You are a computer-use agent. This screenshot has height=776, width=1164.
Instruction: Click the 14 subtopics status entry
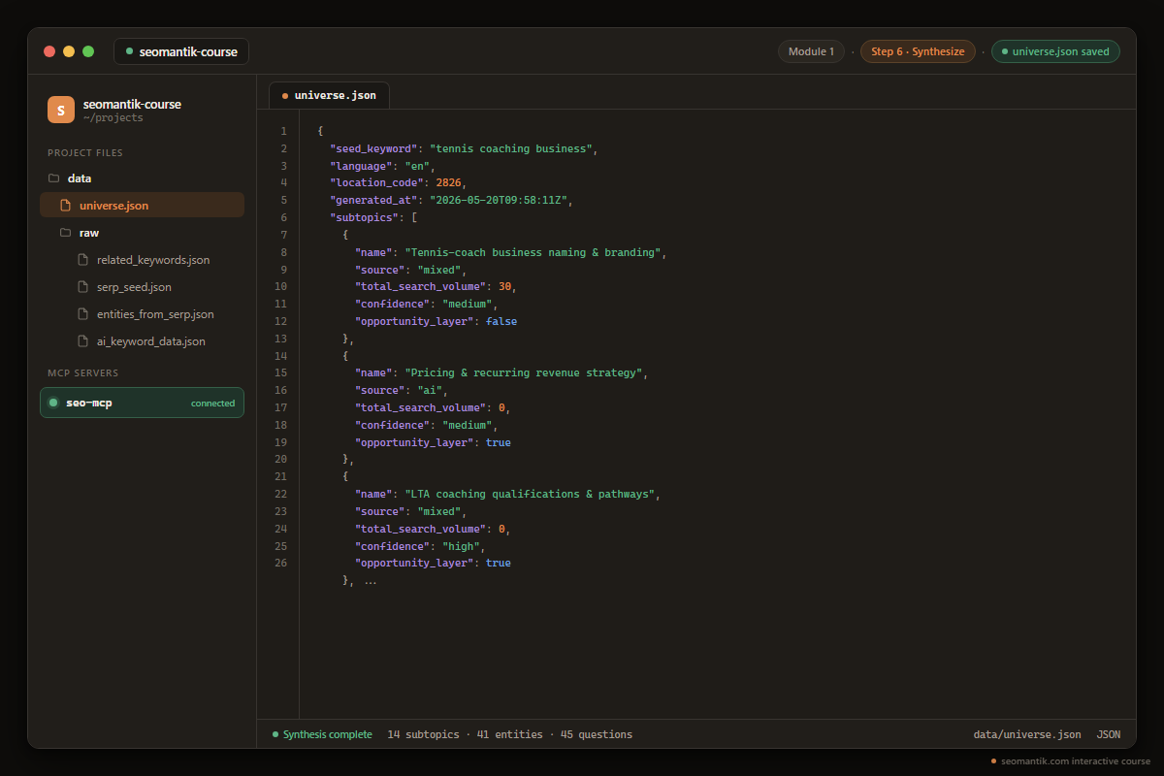tap(423, 734)
